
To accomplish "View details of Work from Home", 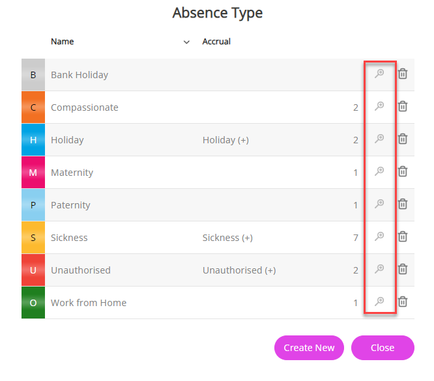I will pyautogui.click(x=379, y=302).
